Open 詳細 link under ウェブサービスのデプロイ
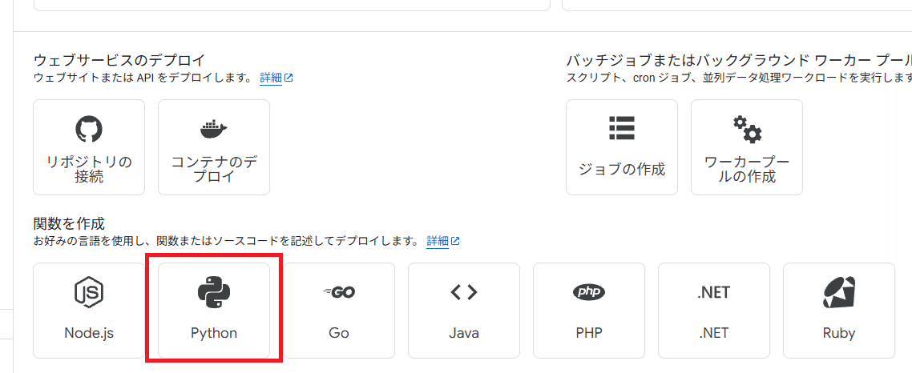This screenshot has width=912, height=373. (271, 78)
